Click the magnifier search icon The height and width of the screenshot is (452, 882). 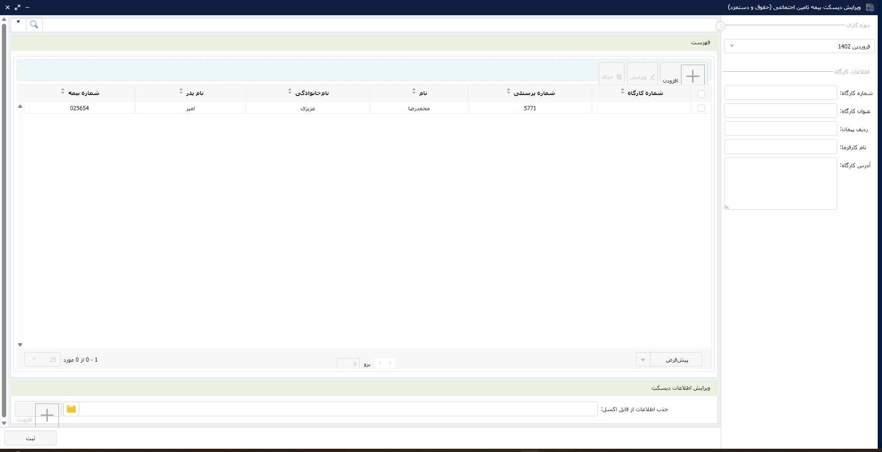pos(34,25)
